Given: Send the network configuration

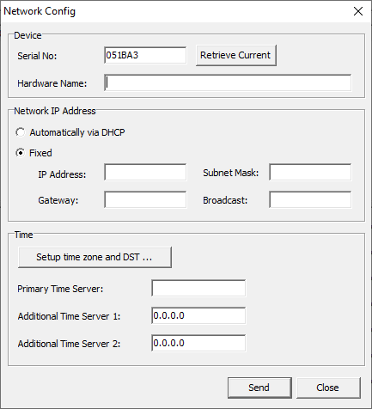Looking at the screenshot, I should point(259,388).
